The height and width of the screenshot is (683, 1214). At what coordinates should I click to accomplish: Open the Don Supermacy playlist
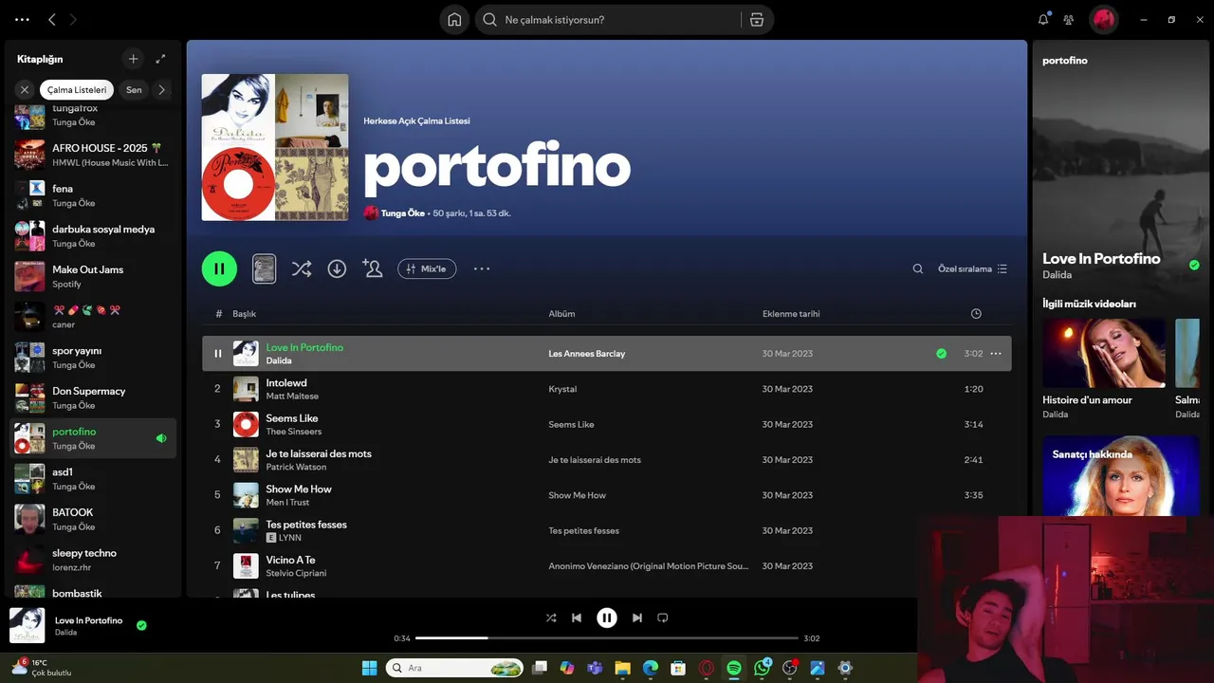(x=93, y=397)
